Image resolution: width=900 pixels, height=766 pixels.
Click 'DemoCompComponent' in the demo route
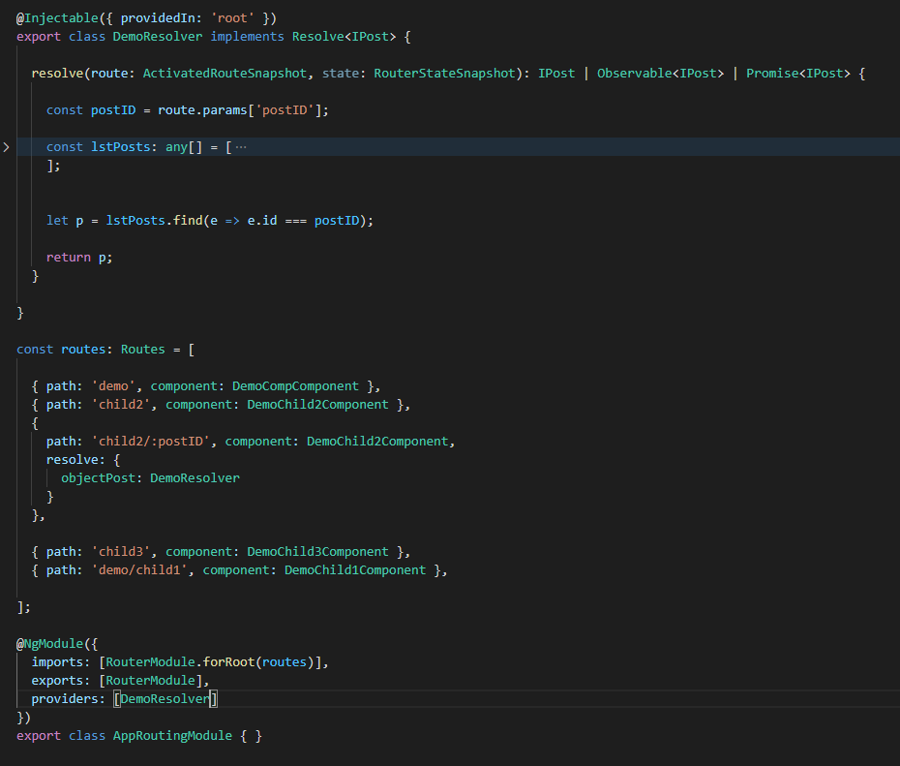(295, 385)
